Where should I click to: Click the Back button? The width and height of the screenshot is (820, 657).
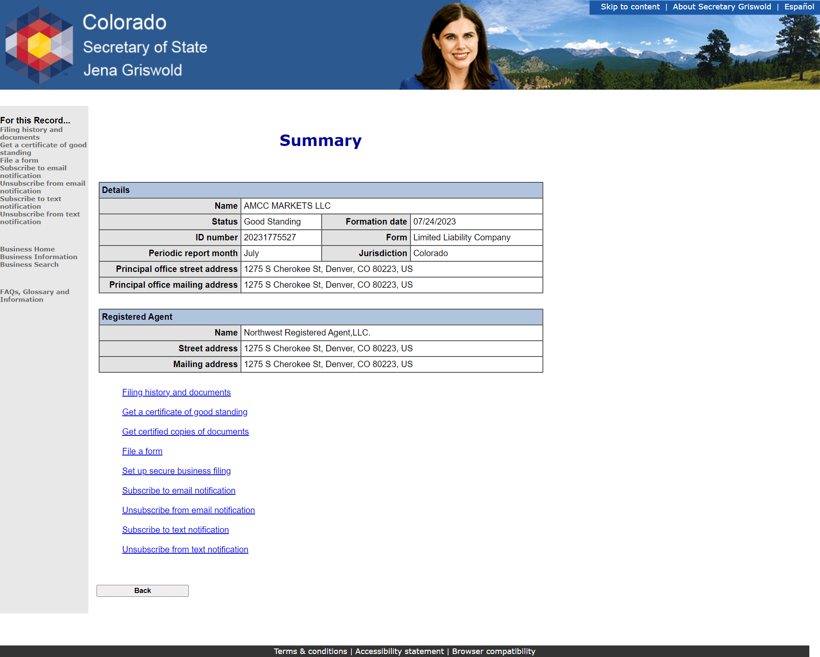pyautogui.click(x=142, y=590)
